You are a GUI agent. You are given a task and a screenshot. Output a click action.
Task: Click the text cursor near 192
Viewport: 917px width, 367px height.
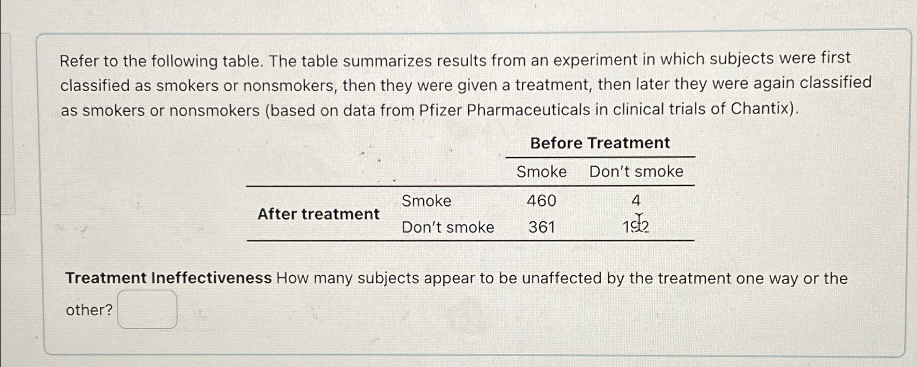(x=639, y=220)
